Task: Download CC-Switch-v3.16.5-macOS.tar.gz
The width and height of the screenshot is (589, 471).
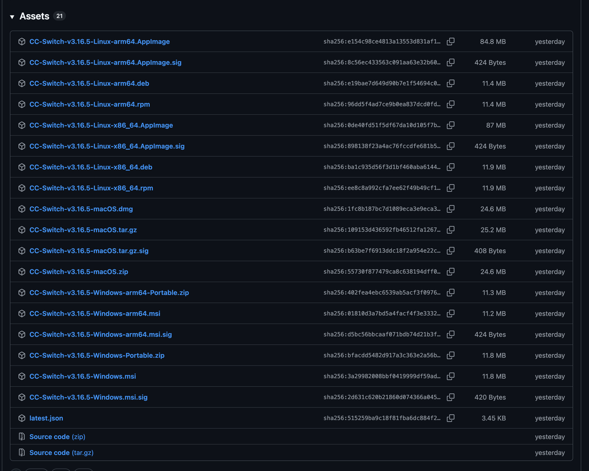Action: tap(83, 230)
